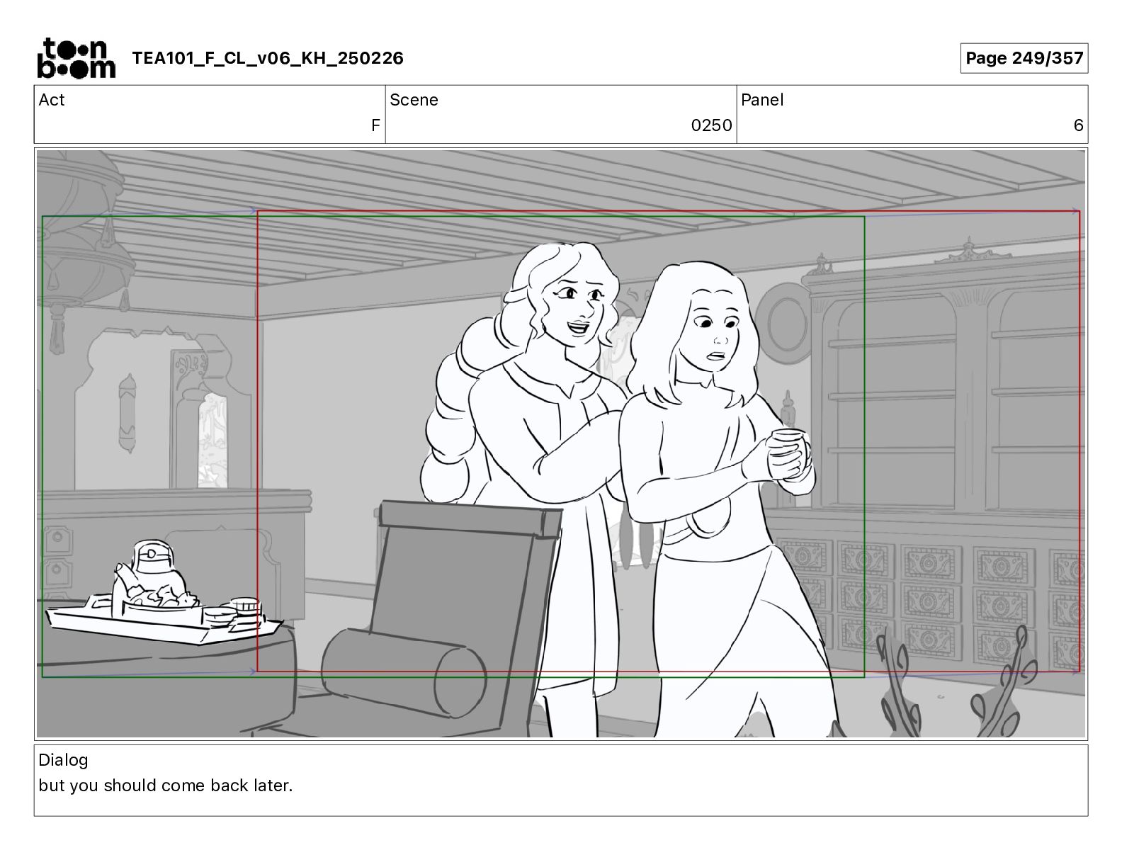Viewport: 1122px width, 867px height.
Task: Select the Act value F
Action: point(375,125)
